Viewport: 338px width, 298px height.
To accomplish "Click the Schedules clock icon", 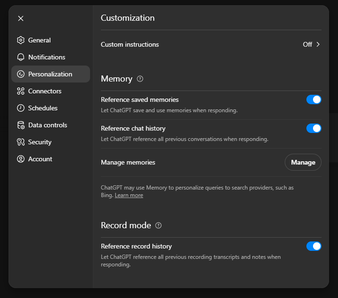I will point(20,108).
